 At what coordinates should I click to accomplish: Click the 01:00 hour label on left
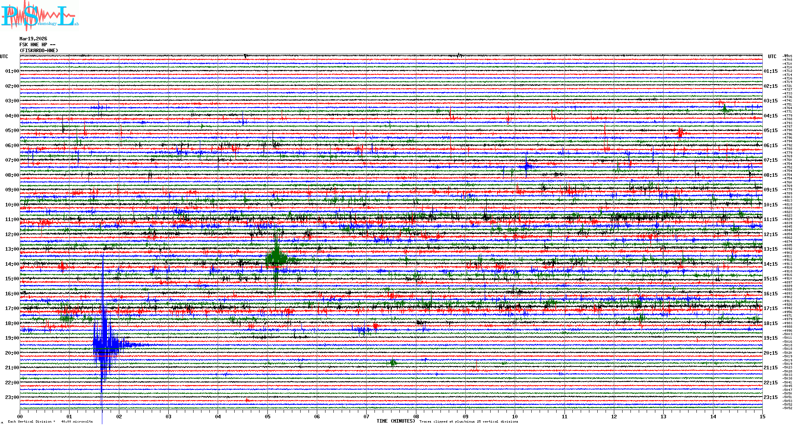point(12,71)
